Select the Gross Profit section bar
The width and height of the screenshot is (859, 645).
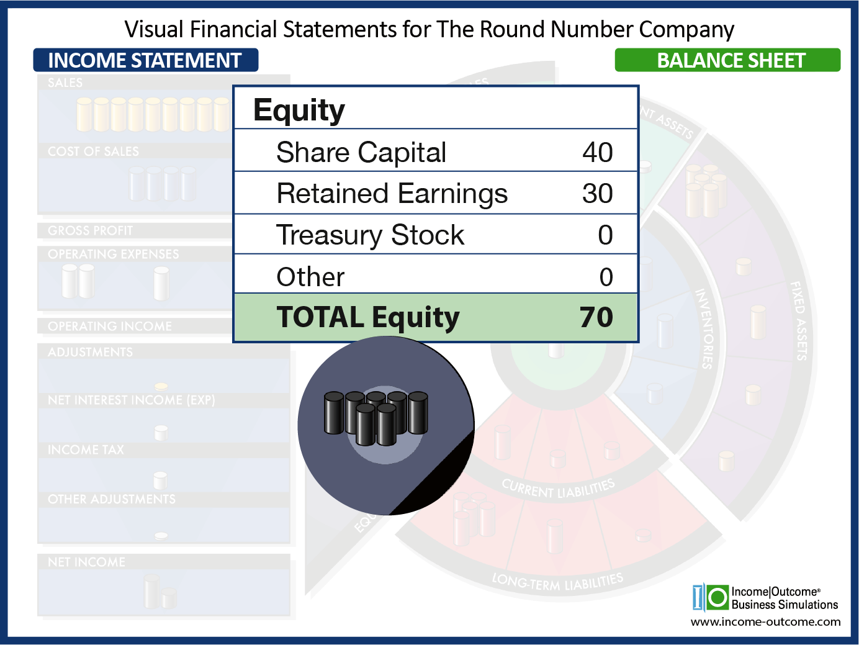point(133,231)
